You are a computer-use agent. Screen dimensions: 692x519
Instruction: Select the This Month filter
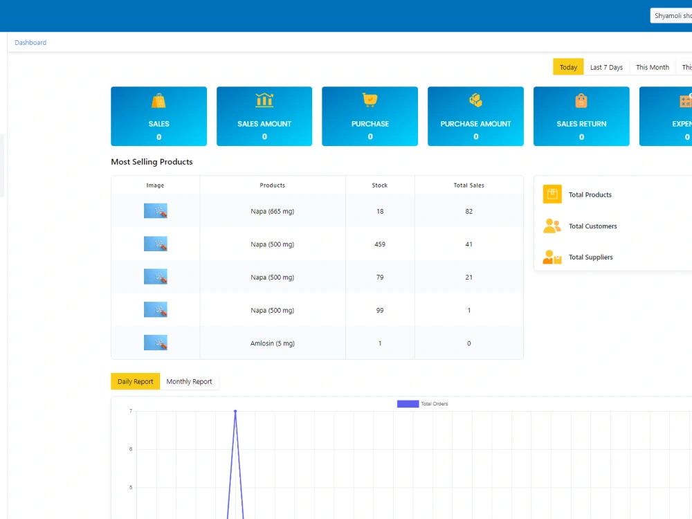coord(653,67)
